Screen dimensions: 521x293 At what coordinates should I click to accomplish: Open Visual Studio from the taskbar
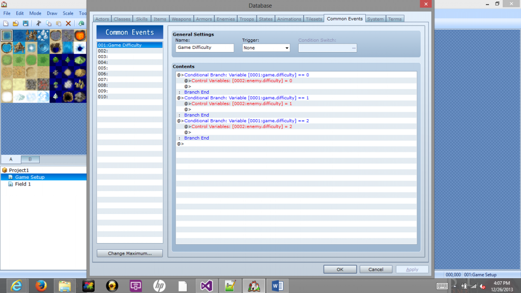pyautogui.click(x=206, y=285)
